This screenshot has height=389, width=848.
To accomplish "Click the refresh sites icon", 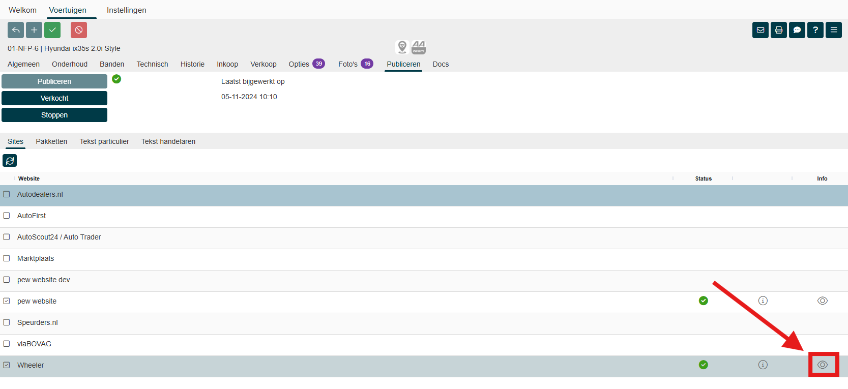I will pyautogui.click(x=10, y=161).
